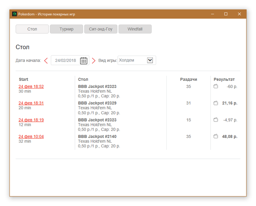Maximize the Pokerdom history window
The height and width of the screenshot is (206, 256).
pos(226,14)
